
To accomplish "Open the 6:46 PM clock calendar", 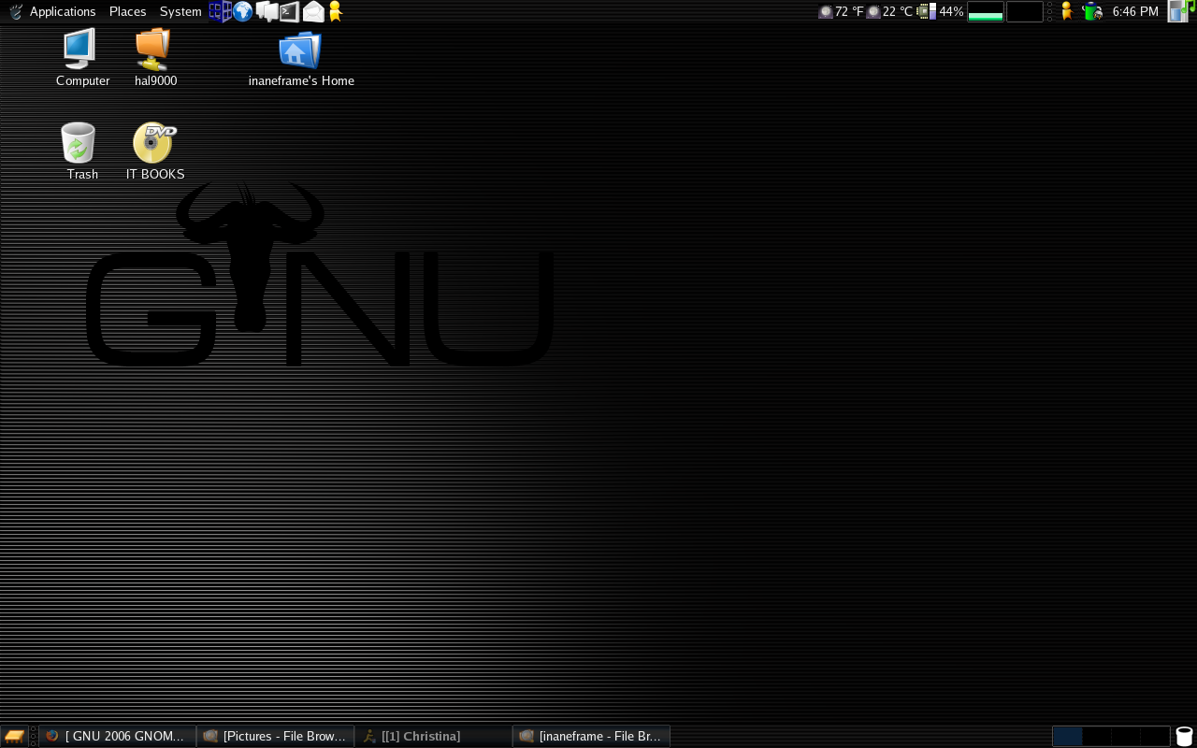I will [x=1135, y=11].
